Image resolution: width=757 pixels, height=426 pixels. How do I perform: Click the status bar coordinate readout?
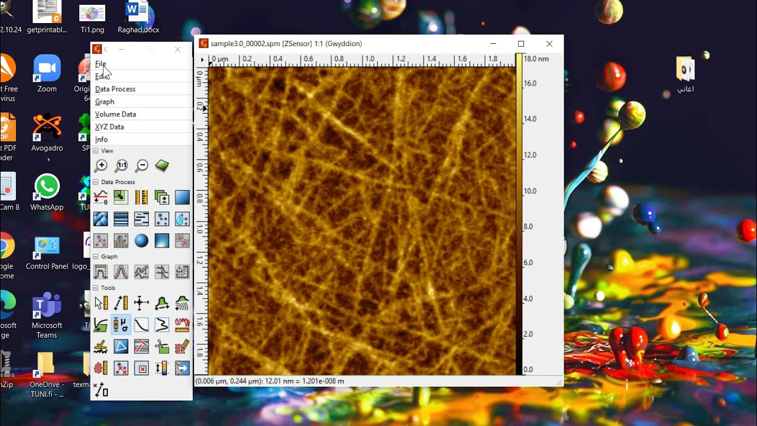coord(270,381)
